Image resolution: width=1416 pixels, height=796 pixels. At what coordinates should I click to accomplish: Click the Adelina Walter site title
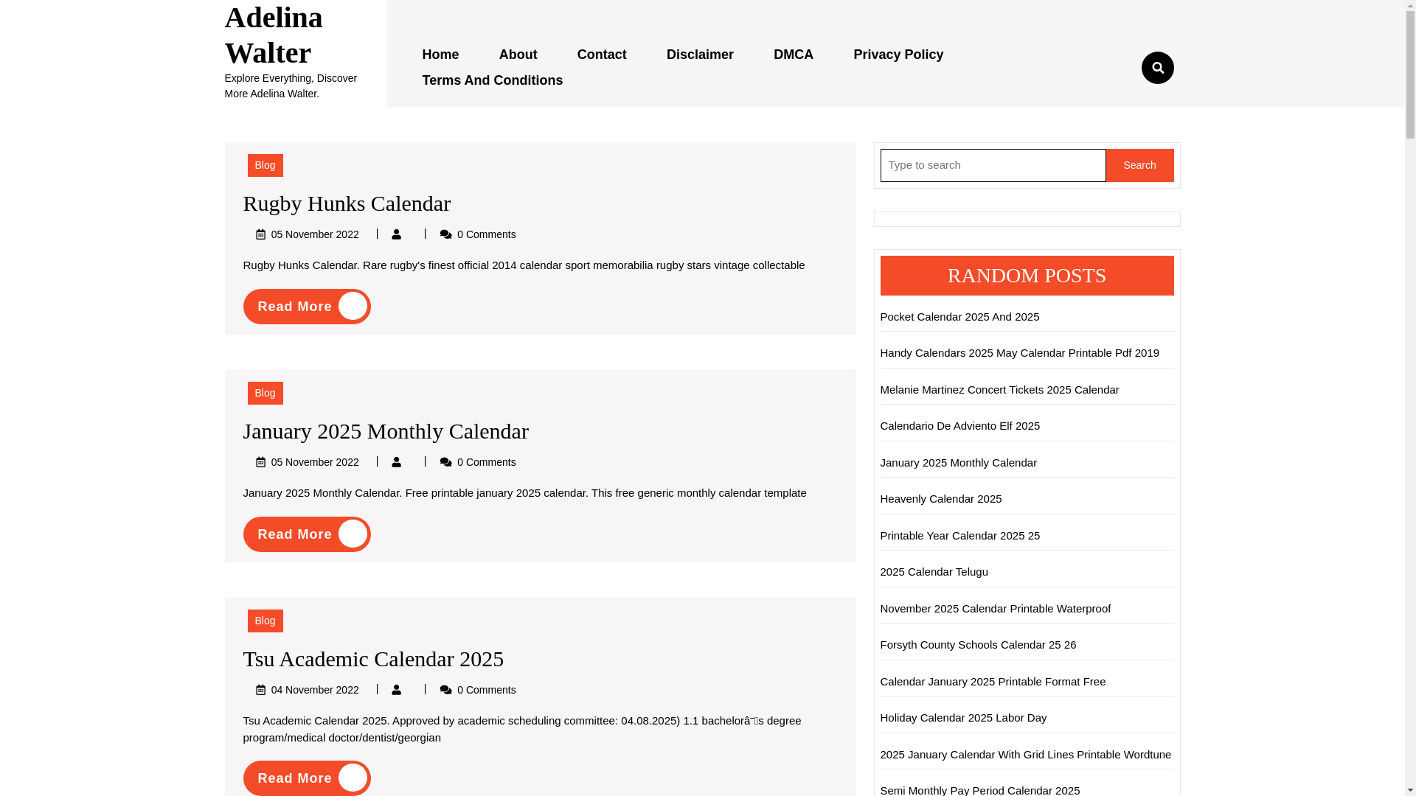coord(274,35)
